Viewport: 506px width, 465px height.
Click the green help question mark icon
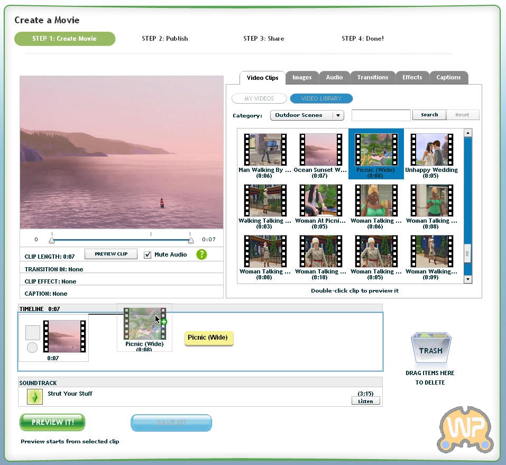coord(201,254)
